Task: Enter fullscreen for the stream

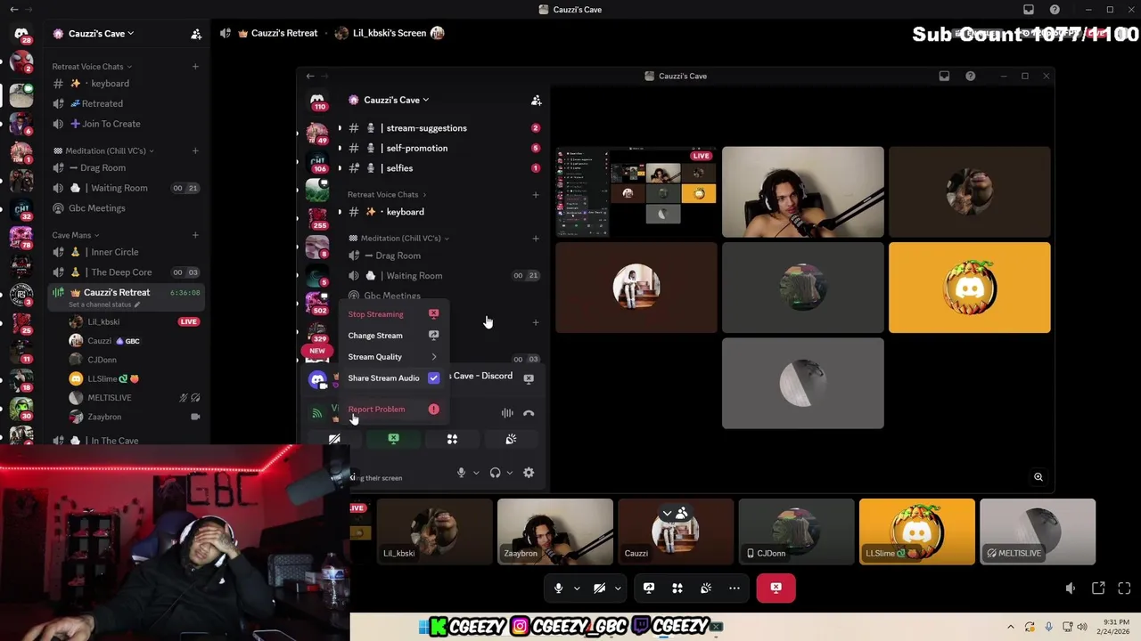Action: [x=1124, y=588]
